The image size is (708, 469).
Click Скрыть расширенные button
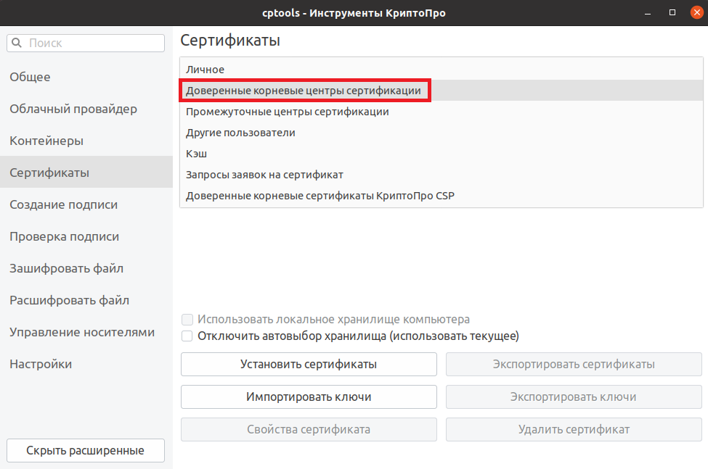click(x=86, y=450)
